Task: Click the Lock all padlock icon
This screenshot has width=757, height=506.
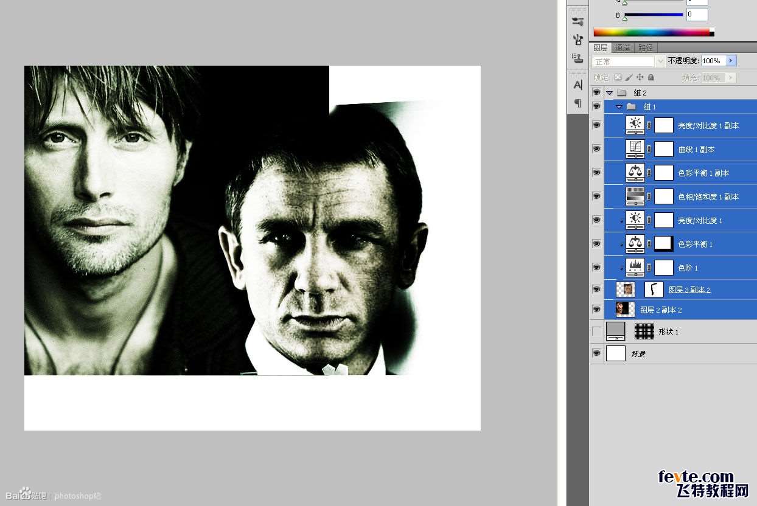Action: tap(651, 77)
